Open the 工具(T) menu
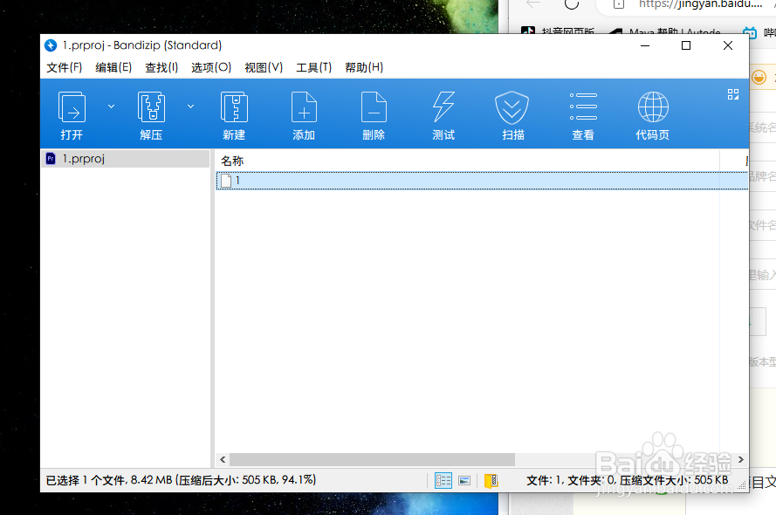The width and height of the screenshot is (776, 515). tap(313, 67)
